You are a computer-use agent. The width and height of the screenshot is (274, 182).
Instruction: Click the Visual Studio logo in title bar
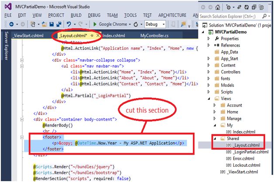click(x=8, y=7)
